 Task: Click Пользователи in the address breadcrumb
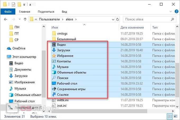(x=49, y=19)
